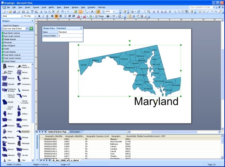Toggle Align Center
This screenshot has width=225, height=167.
click(x=56, y=16)
